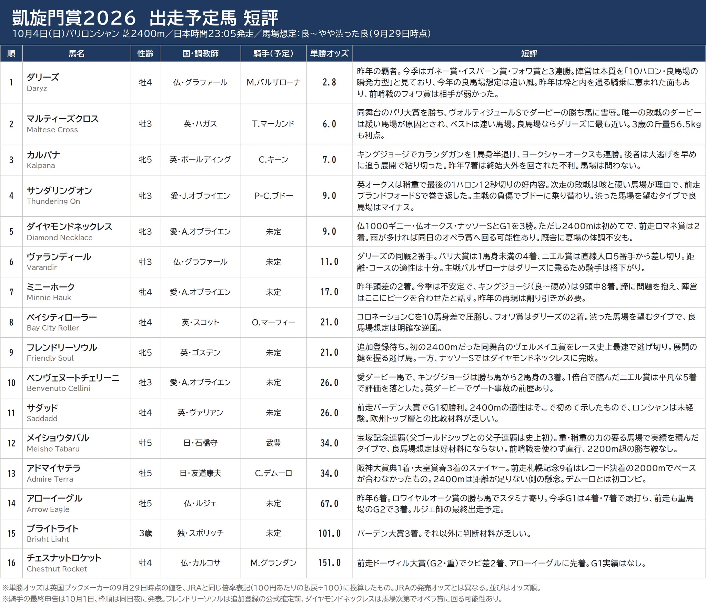This screenshot has width=706, height=607.
Task: Click odds value 2.8 for Daryz
Action: [x=329, y=82]
